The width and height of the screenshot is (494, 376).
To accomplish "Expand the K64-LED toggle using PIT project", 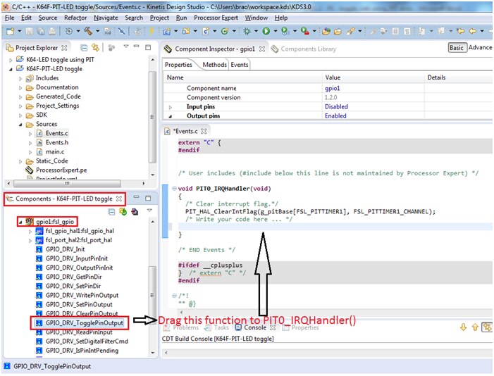I will click(x=11, y=60).
